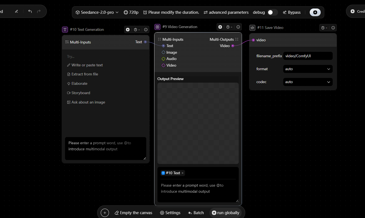Click the 'Try...' placeholder text
The height and width of the screenshot is (218, 365).
(71, 56)
